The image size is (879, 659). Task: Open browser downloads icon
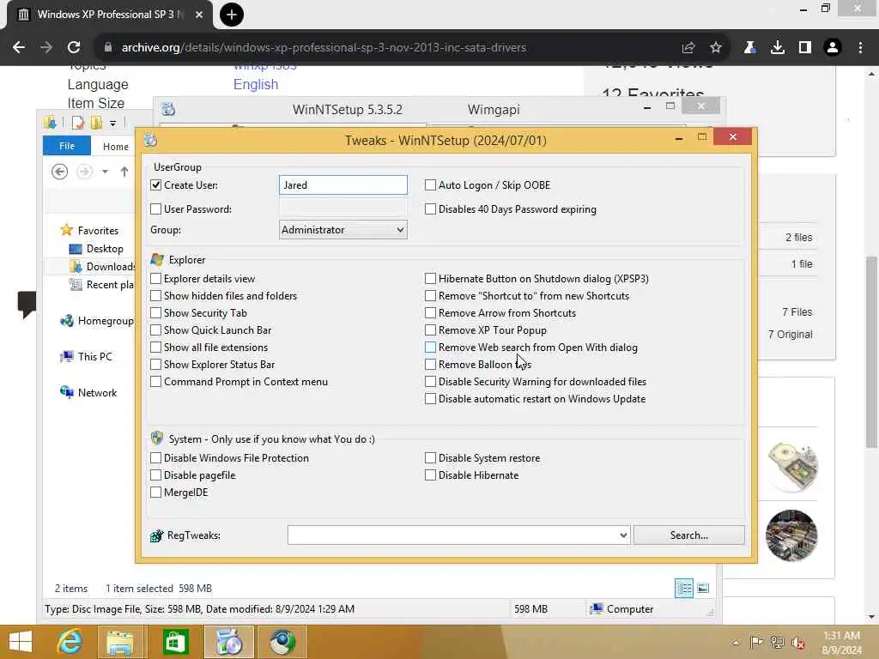pos(778,48)
